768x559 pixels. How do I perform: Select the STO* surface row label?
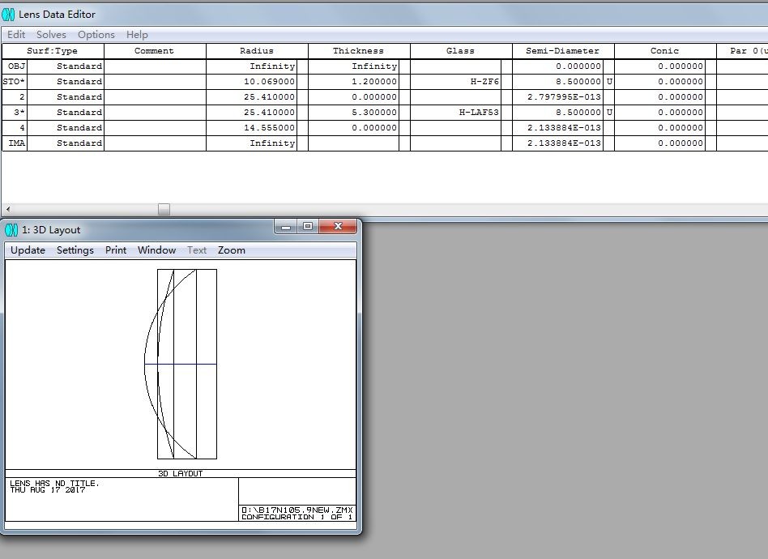(15, 82)
